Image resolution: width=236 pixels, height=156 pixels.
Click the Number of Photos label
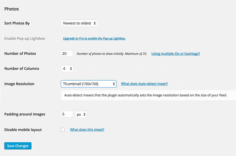(20, 54)
